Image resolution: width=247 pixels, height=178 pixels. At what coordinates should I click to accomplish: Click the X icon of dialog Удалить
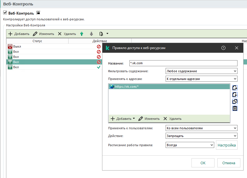165,119
